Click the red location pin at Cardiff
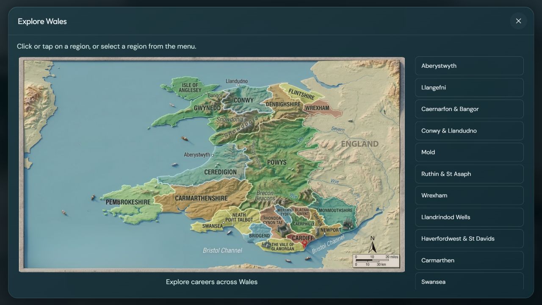The image size is (542, 305). 304,244
